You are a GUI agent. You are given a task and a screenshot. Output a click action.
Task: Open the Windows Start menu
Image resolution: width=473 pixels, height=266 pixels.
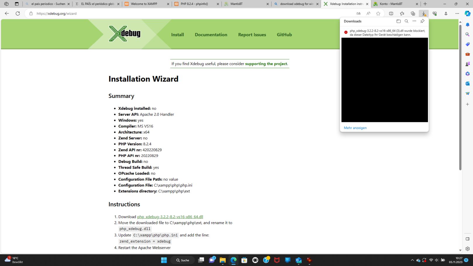pyautogui.click(x=164, y=260)
